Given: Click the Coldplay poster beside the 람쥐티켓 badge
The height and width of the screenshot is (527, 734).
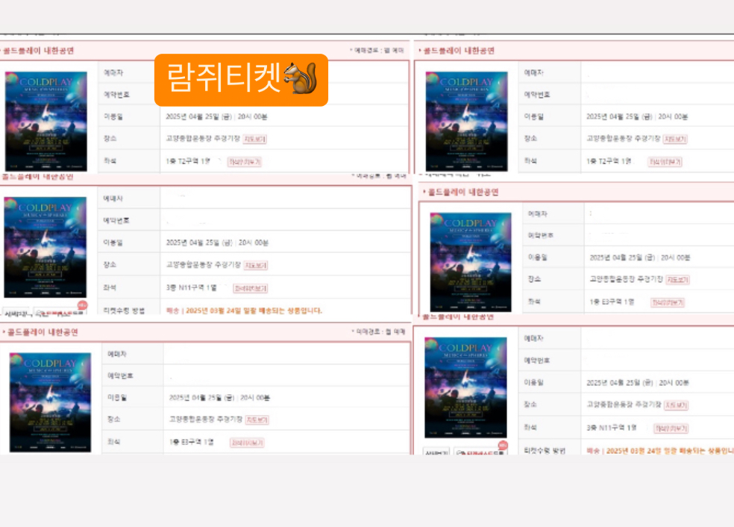Looking at the screenshot, I should (x=46, y=121).
